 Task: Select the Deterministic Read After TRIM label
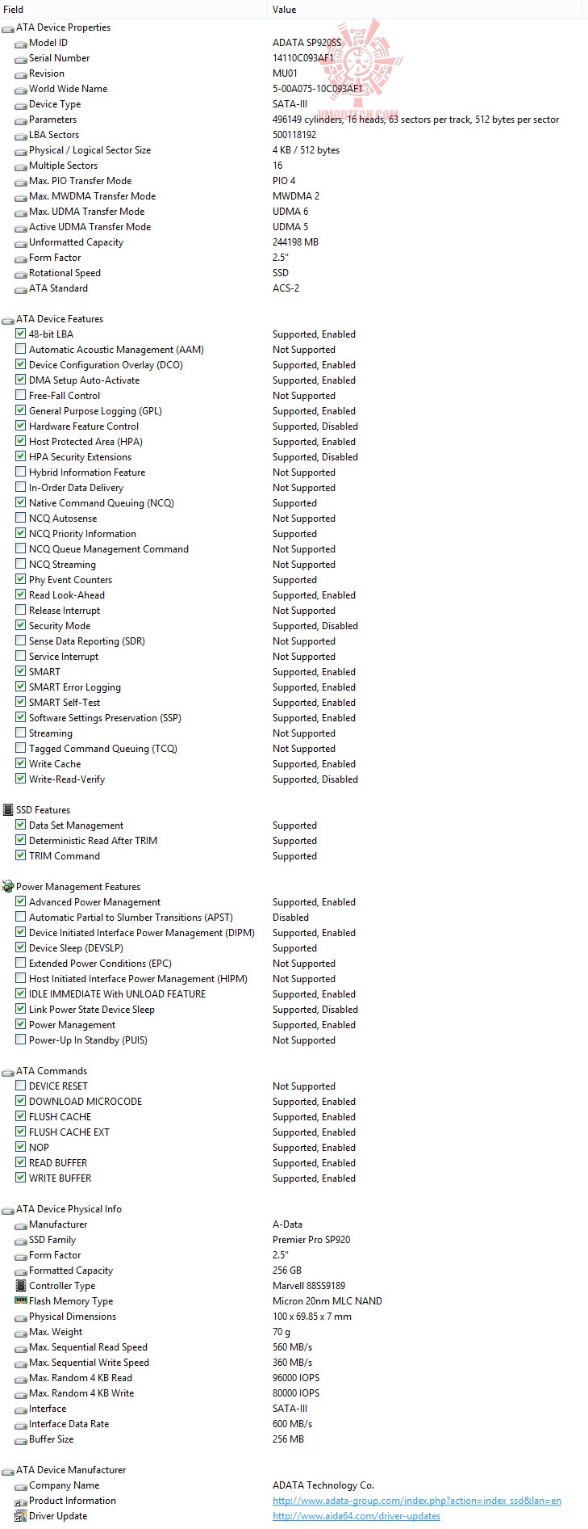pos(94,841)
